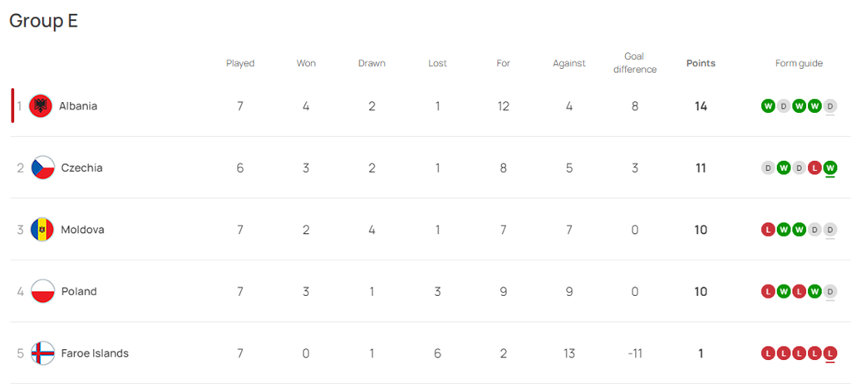Screen dimensions: 851x384
Task: Click the Faroe Islands flag icon
Action: tap(42, 353)
